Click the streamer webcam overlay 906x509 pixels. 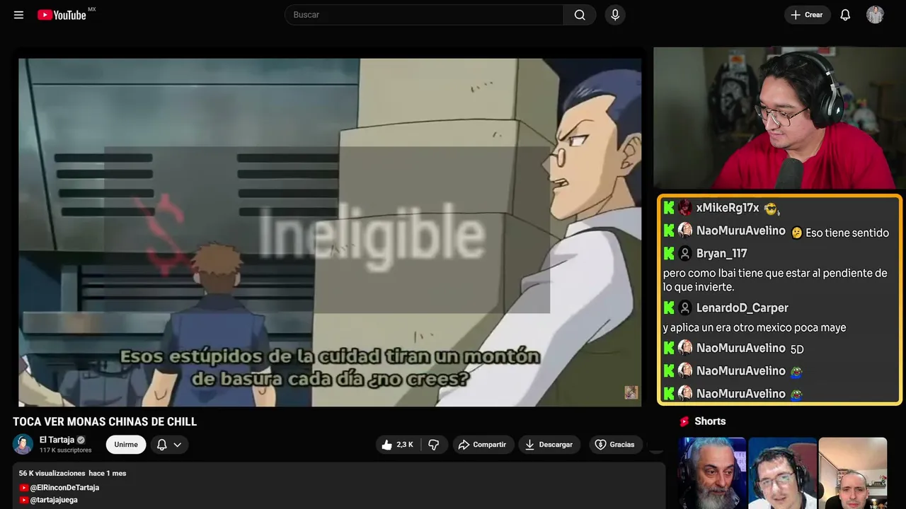point(778,118)
